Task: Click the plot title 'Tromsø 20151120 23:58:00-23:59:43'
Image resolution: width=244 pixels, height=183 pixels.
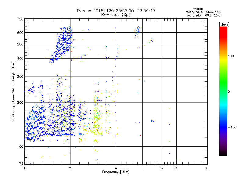Action: tap(116, 11)
